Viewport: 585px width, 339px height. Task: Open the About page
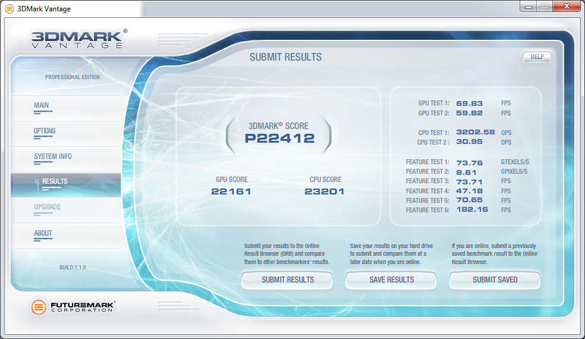pos(66,236)
